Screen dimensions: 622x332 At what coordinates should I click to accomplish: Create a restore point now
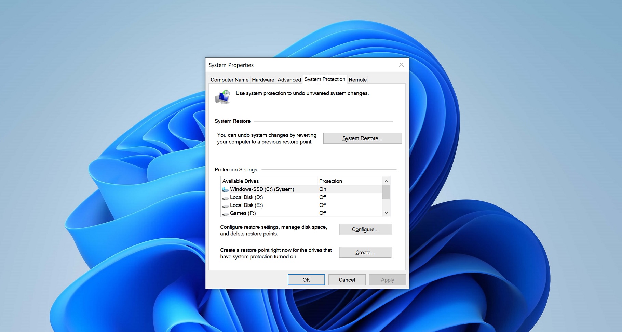365,252
